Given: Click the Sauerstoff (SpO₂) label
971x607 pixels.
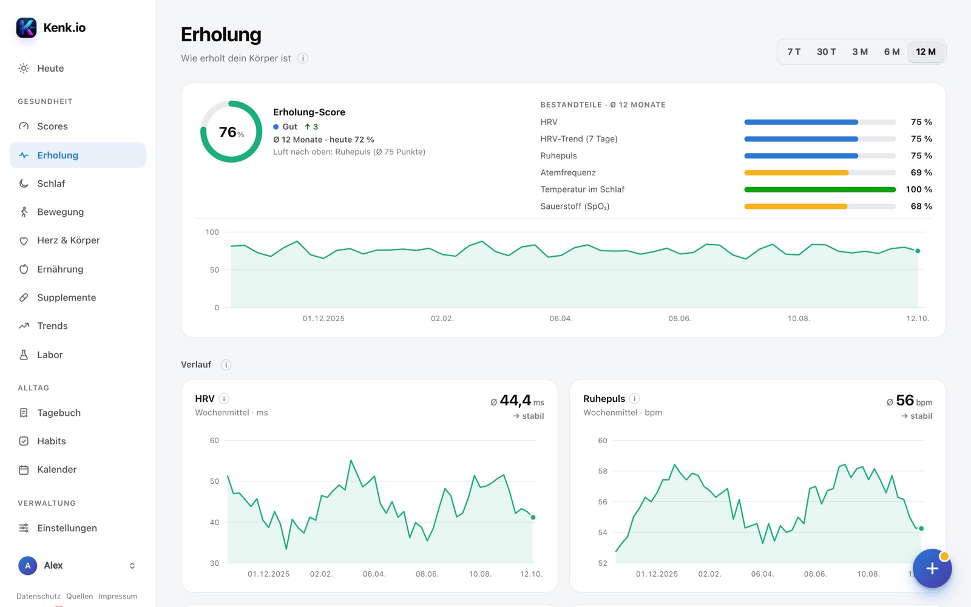Looking at the screenshot, I should [575, 206].
